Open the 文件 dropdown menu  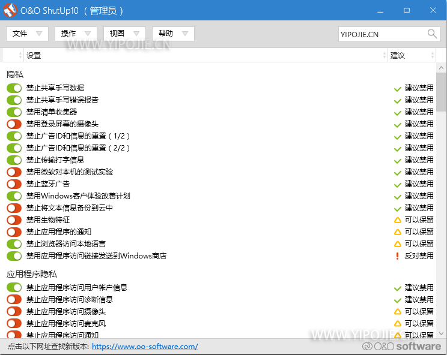click(27, 34)
